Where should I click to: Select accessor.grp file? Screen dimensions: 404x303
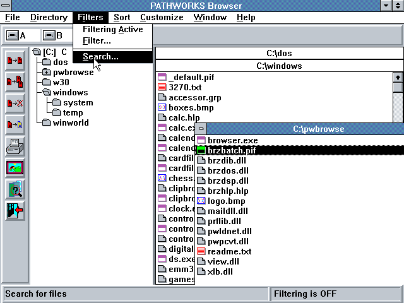coord(189,97)
